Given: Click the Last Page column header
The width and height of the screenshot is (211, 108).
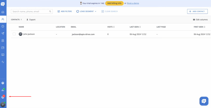Looking at the screenshot, I should 161,27.
